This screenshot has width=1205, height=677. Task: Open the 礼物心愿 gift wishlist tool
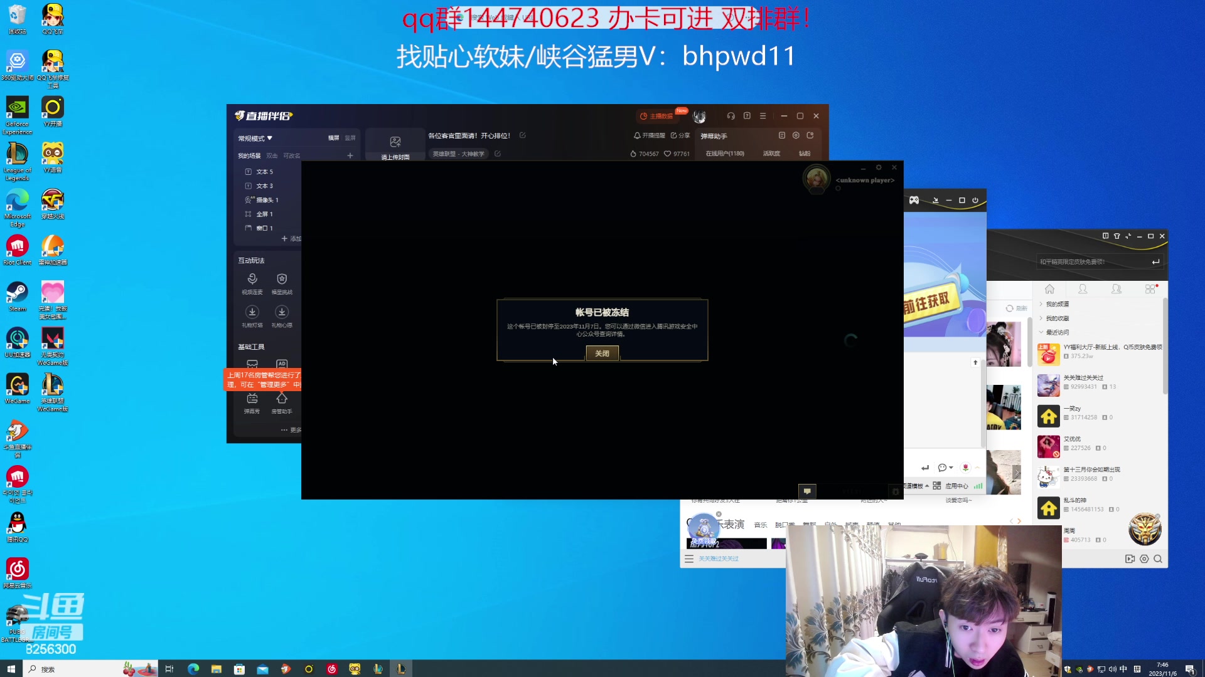[x=282, y=317]
